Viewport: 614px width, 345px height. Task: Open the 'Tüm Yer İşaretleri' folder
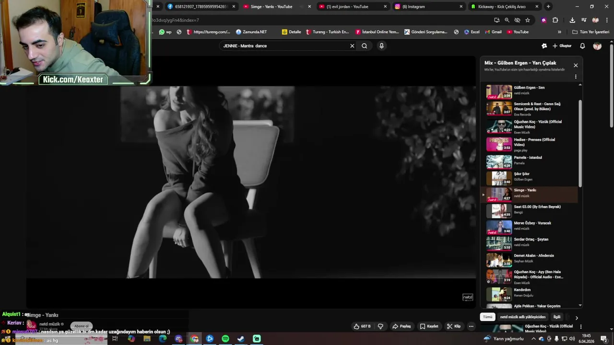(591, 32)
